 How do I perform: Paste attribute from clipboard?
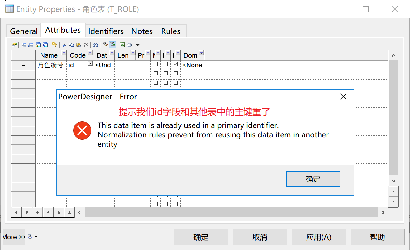click(x=79, y=45)
